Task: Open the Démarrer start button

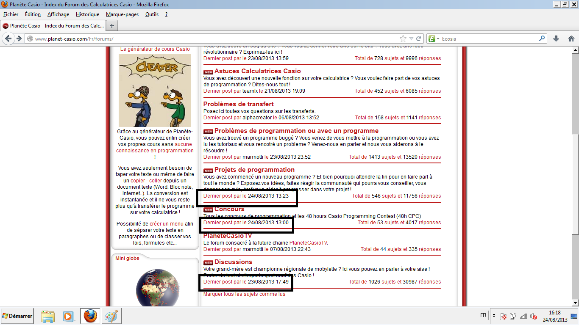Action: click(x=17, y=316)
